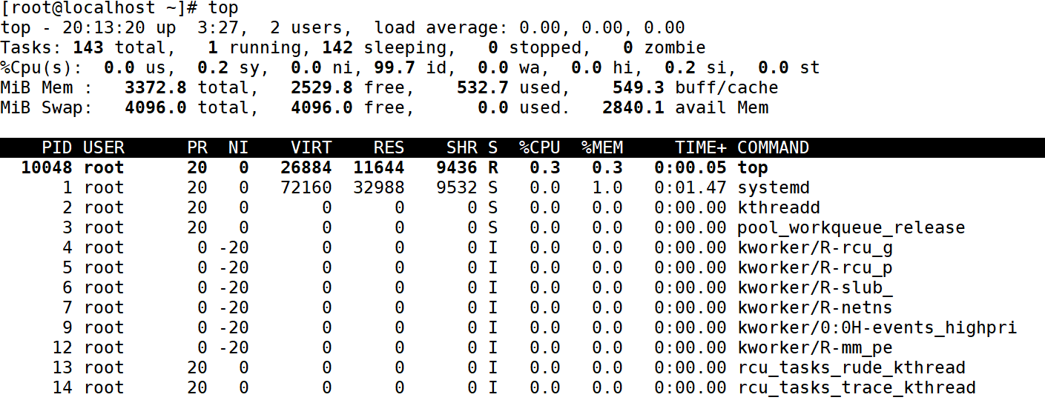Image resolution: width=1045 pixels, height=403 pixels.
Task: Click the MiB Swap label
Action: coord(47,108)
